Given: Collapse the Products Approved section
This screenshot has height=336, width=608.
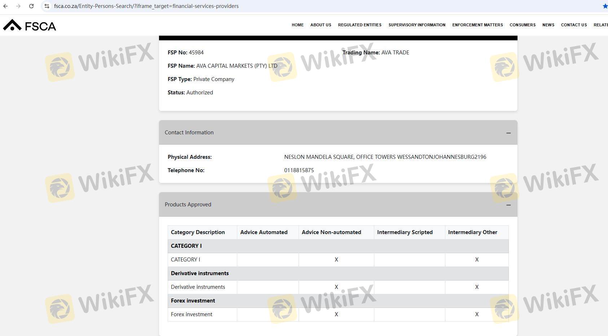Looking at the screenshot, I should click(508, 205).
